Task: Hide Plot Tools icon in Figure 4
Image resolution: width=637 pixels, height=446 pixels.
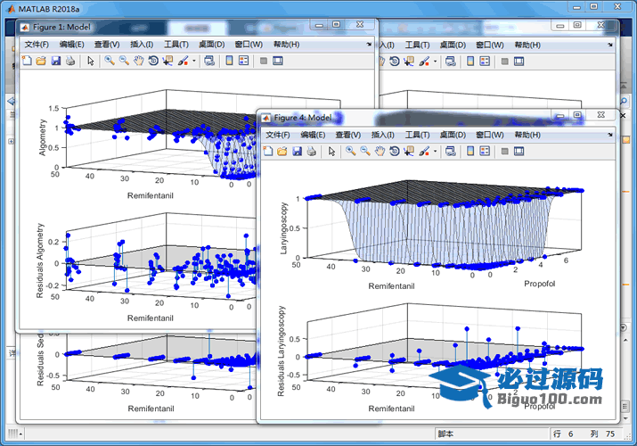Action: pos(504,152)
